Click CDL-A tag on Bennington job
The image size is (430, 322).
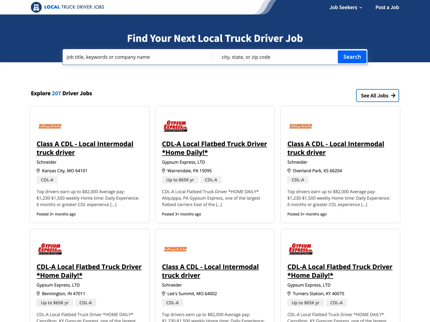86,303
